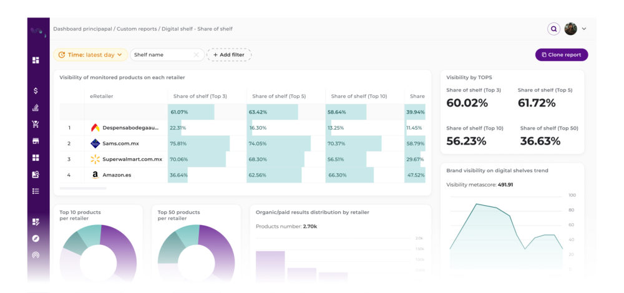Open the Time: latest day filter dropdown
Image resolution: width=624 pixels, height=293 pixels.
pos(90,55)
